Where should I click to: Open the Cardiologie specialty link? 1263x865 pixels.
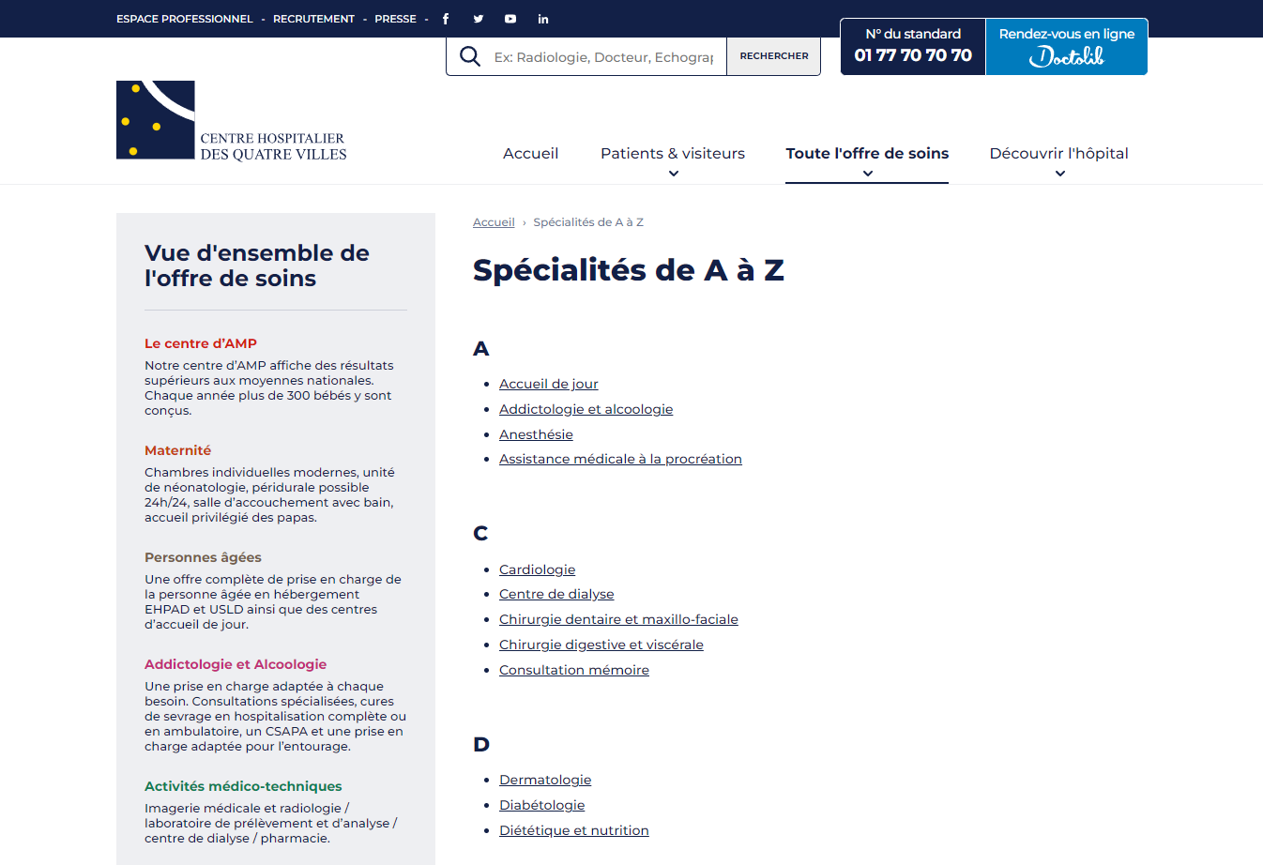pos(537,569)
